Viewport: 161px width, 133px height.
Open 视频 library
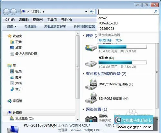click(x=18, y=71)
